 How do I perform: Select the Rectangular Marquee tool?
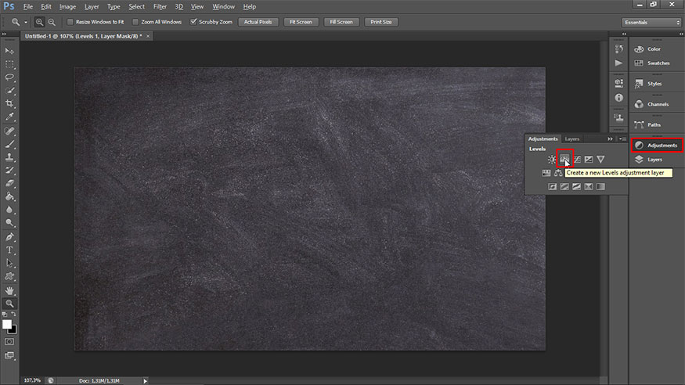click(x=9, y=64)
